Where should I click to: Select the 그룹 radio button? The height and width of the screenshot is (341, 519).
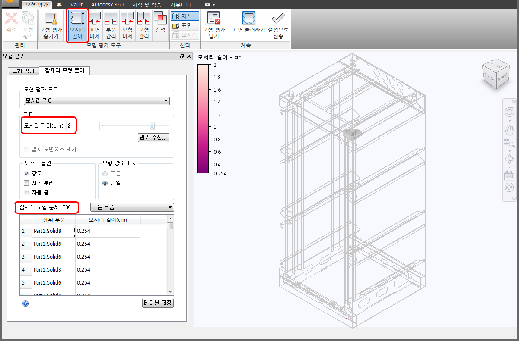(x=105, y=173)
